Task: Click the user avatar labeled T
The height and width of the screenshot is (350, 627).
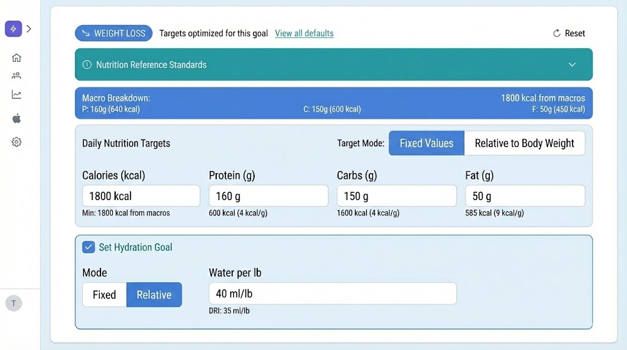Action: (13, 303)
